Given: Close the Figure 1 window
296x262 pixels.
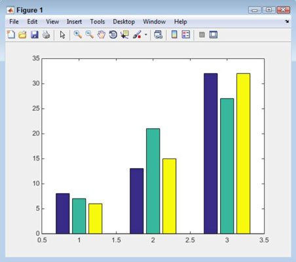Looking at the screenshot, I should pos(283,10).
